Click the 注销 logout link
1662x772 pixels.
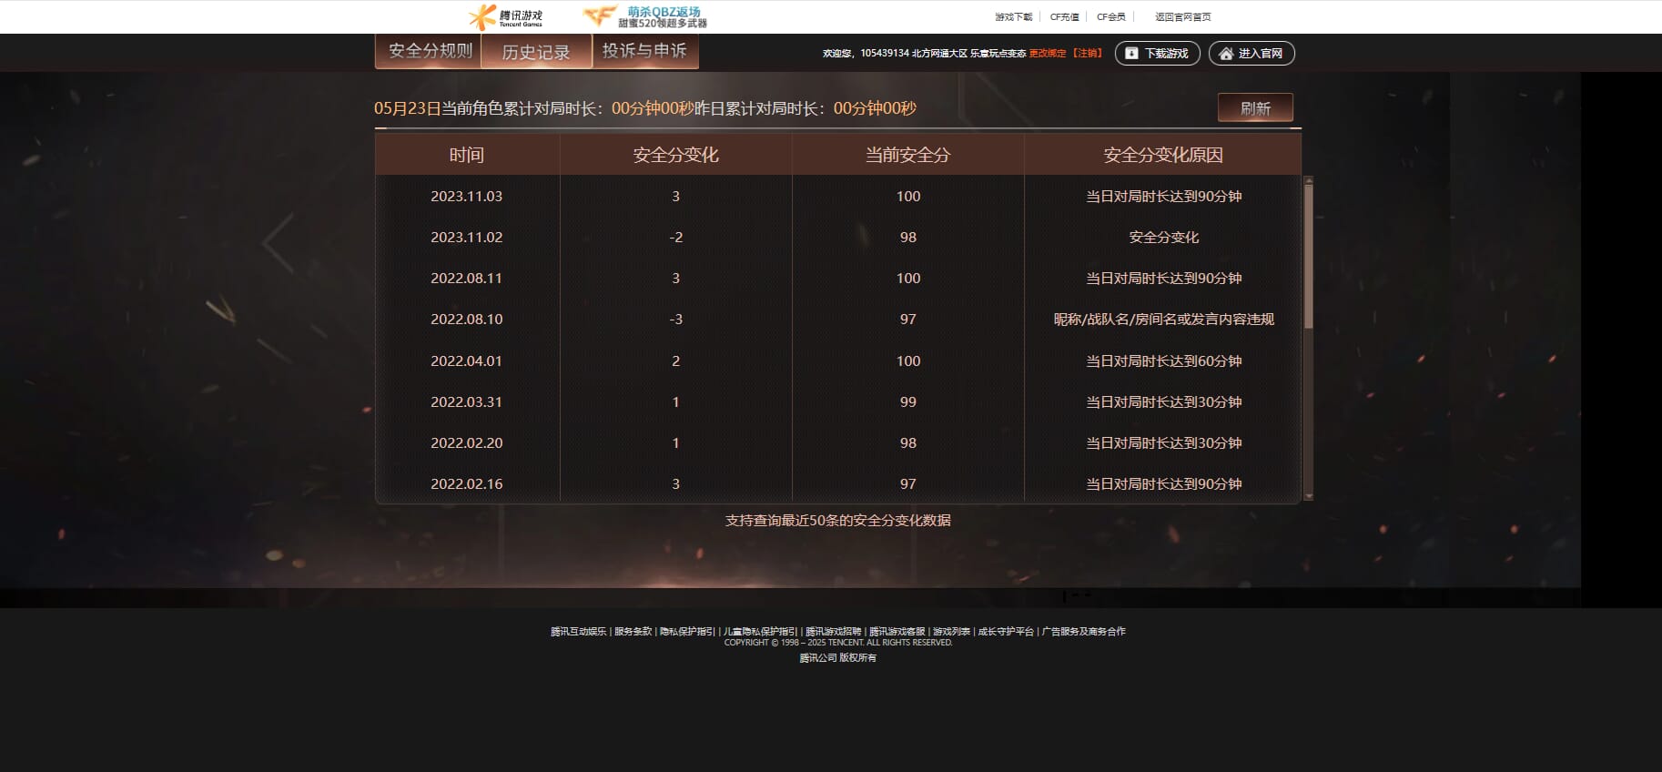tap(1087, 54)
